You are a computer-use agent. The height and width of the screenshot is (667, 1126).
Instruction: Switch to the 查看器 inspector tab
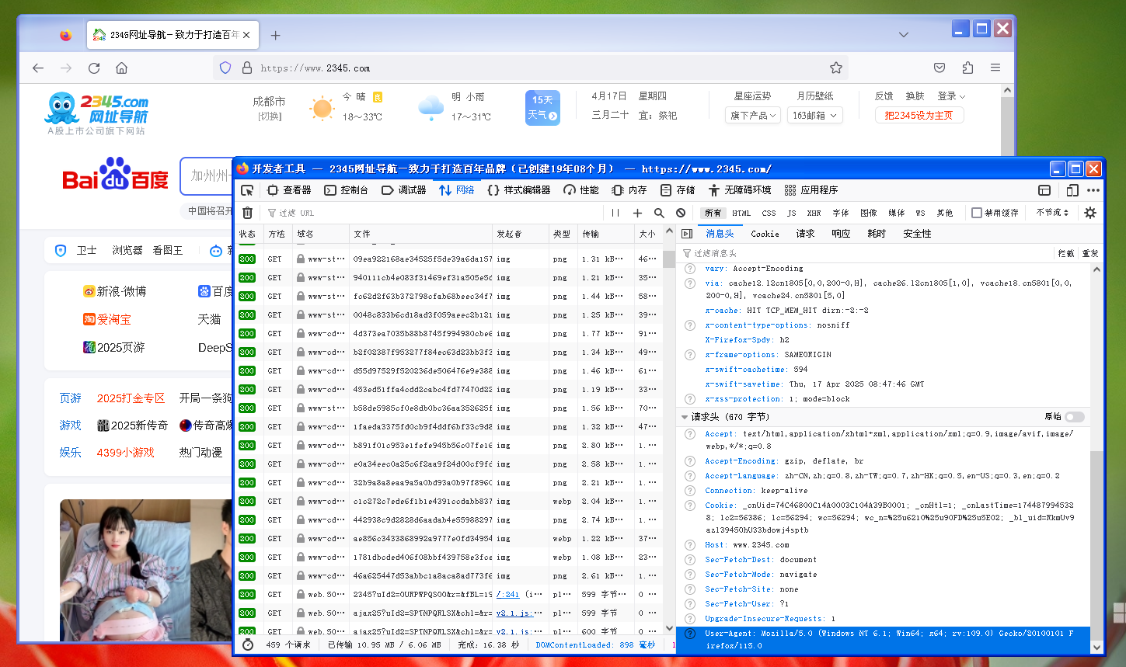pos(289,190)
